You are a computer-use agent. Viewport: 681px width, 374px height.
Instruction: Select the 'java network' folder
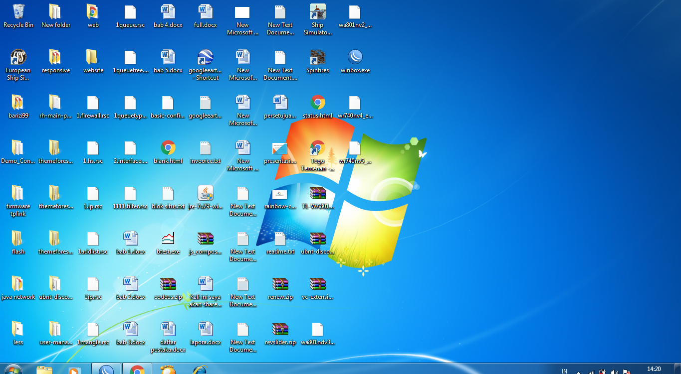[x=18, y=284]
